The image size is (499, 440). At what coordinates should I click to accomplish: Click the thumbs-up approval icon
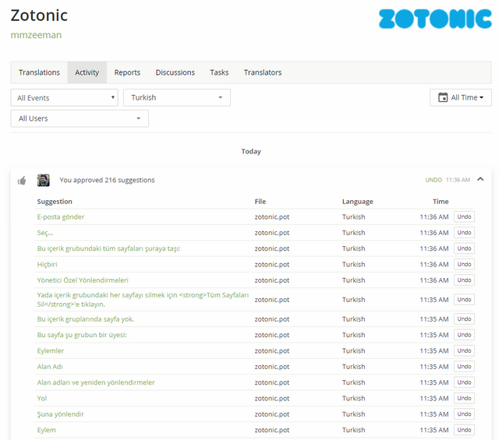coord(22,181)
